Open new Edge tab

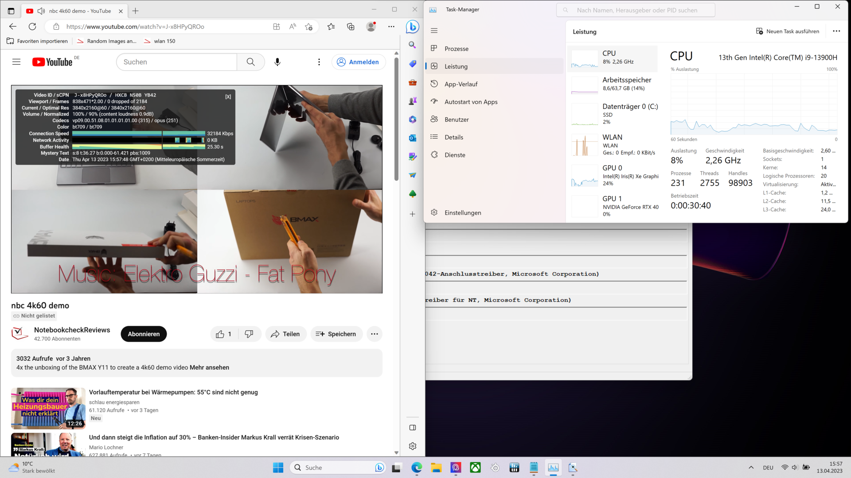tap(136, 11)
